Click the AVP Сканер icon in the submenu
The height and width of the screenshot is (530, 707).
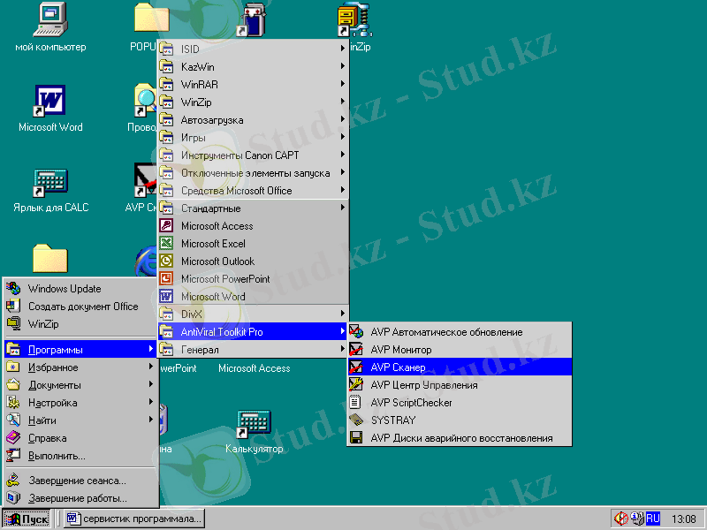click(x=356, y=367)
